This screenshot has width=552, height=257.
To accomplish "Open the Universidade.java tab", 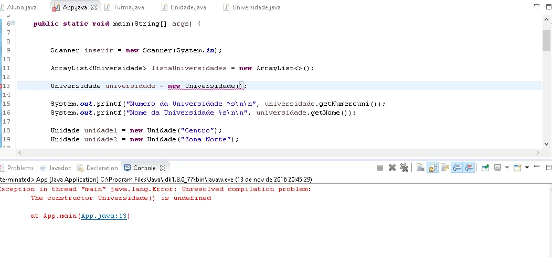I will [252, 7].
